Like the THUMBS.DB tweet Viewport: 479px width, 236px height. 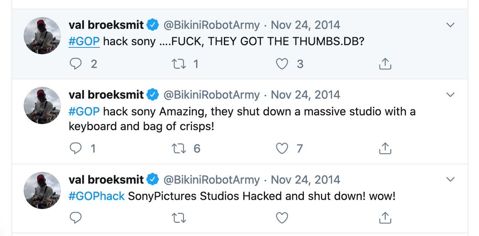pyautogui.click(x=282, y=64)
